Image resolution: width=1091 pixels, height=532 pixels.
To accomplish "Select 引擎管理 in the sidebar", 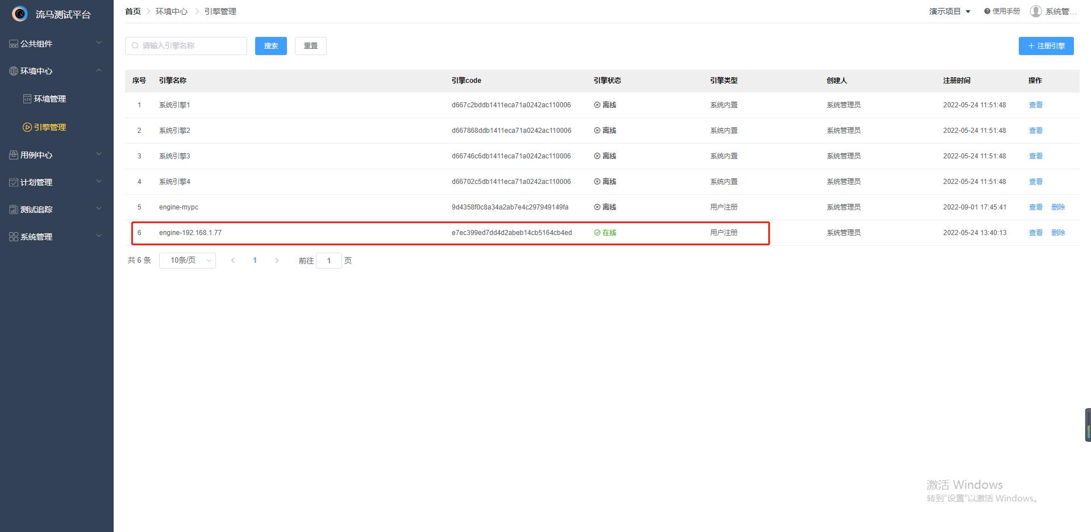I will coord(50,127).
